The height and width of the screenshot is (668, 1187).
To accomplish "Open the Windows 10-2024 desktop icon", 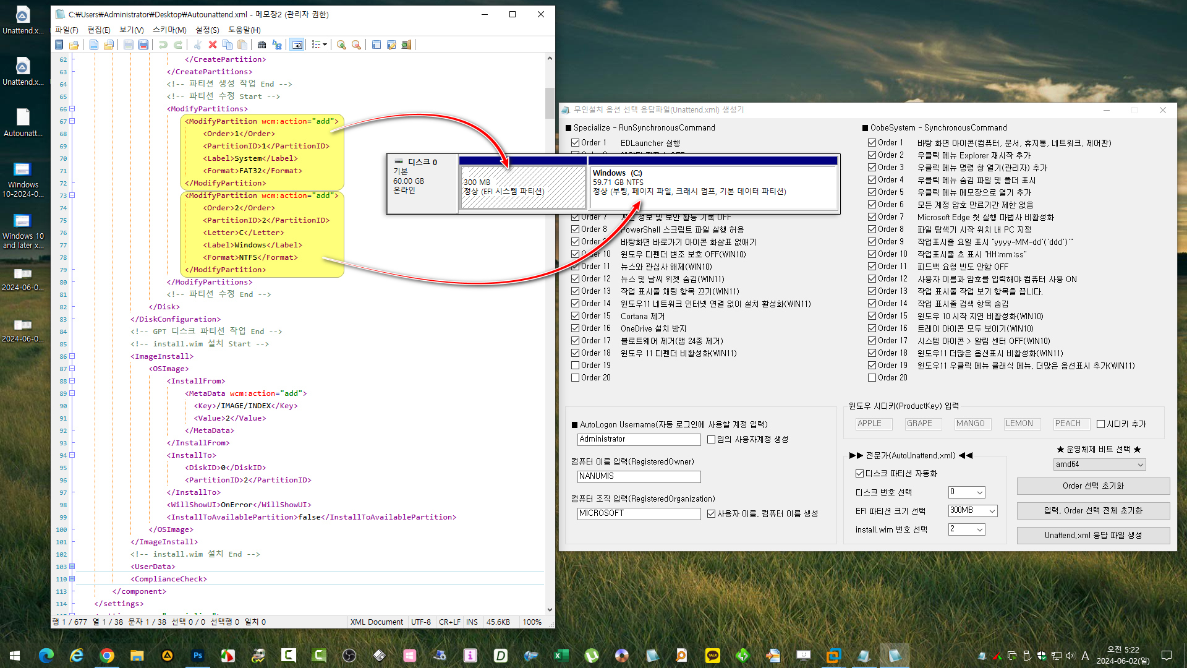I will [23, 179].
